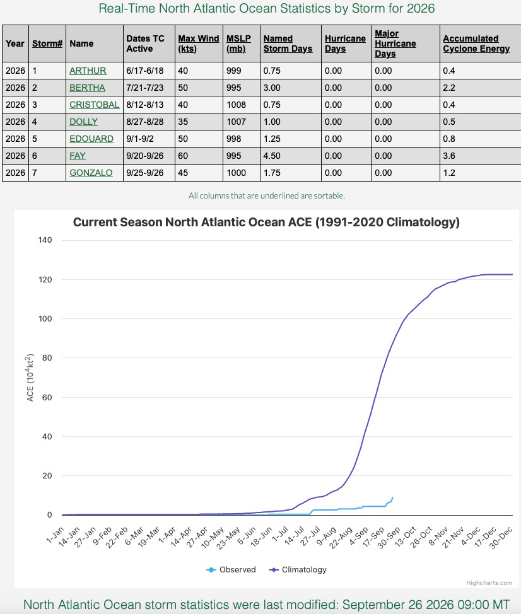Open the GONZALO storm link
This screenshot has width=521, height=614.
click(91, 173)
